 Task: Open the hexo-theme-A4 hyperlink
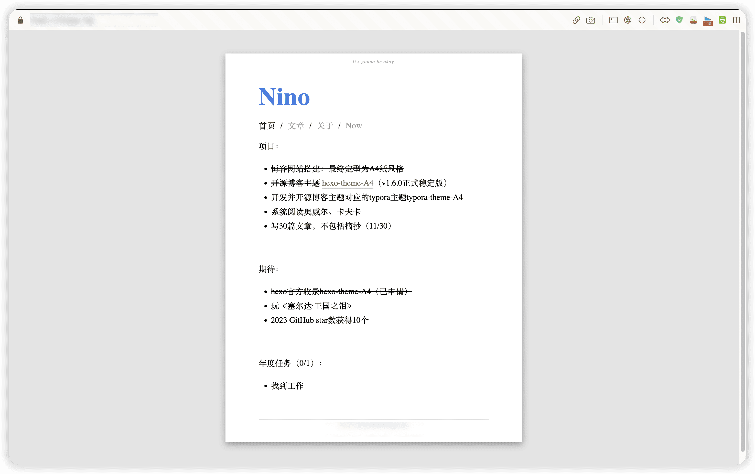pyautogui.click(x=348, y=183)
